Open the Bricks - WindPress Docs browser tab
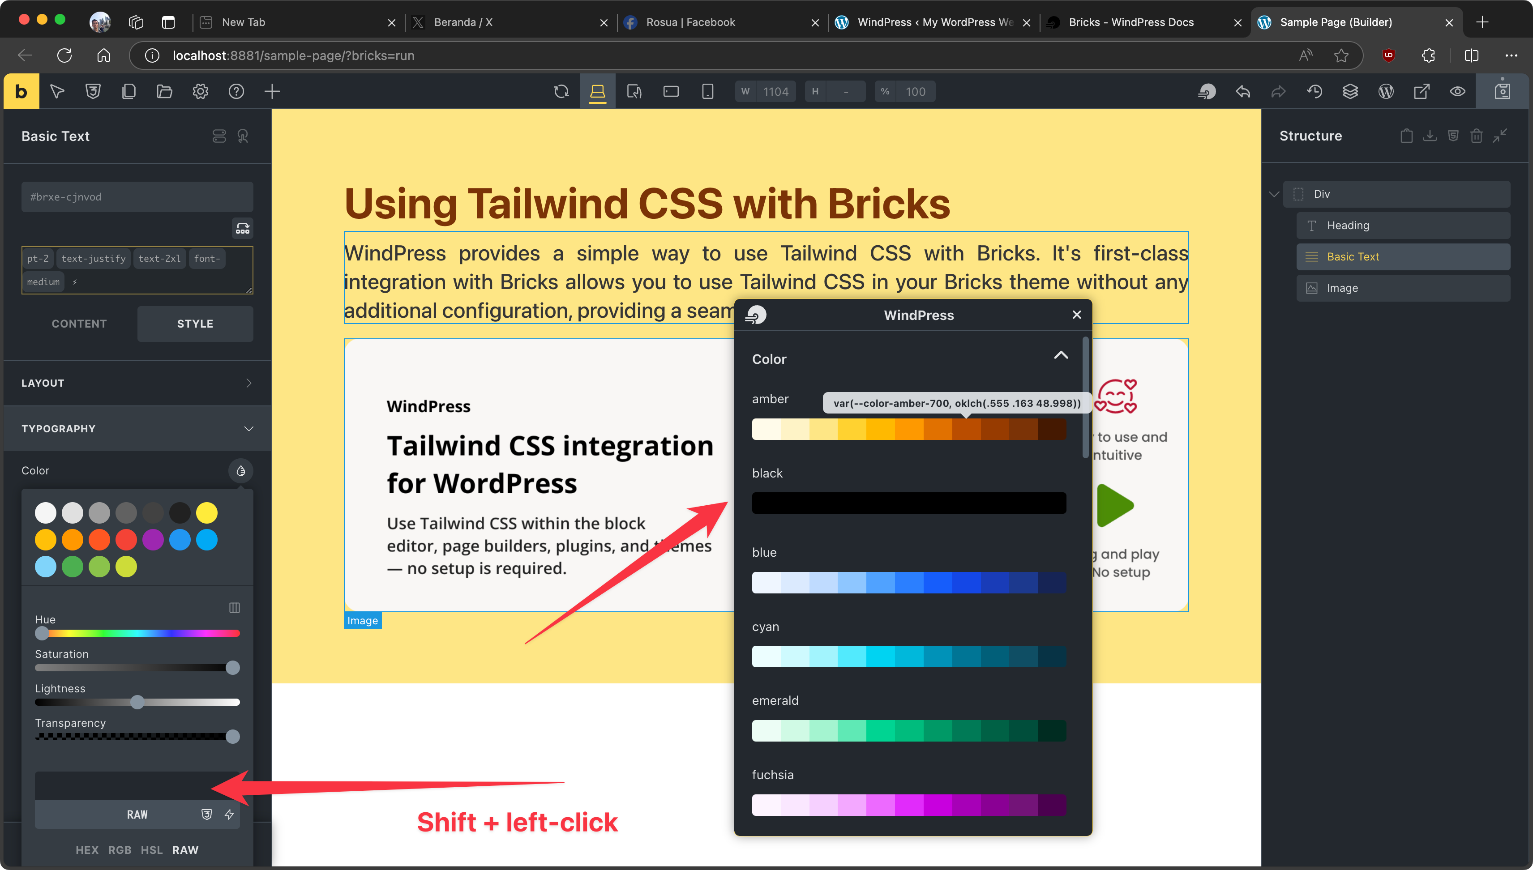Viewport: 1533px width, 870px height. 1131,22
